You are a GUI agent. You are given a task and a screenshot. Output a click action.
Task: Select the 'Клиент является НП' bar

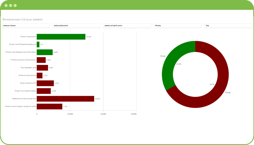tap(45, 83)
